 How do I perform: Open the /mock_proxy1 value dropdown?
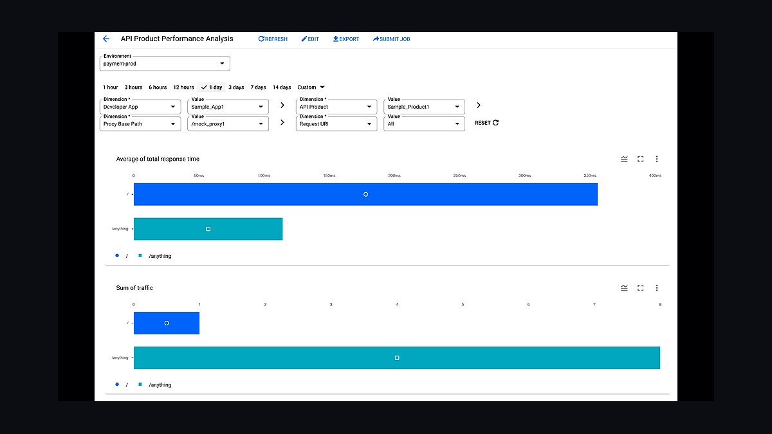(x=228, y=123)
